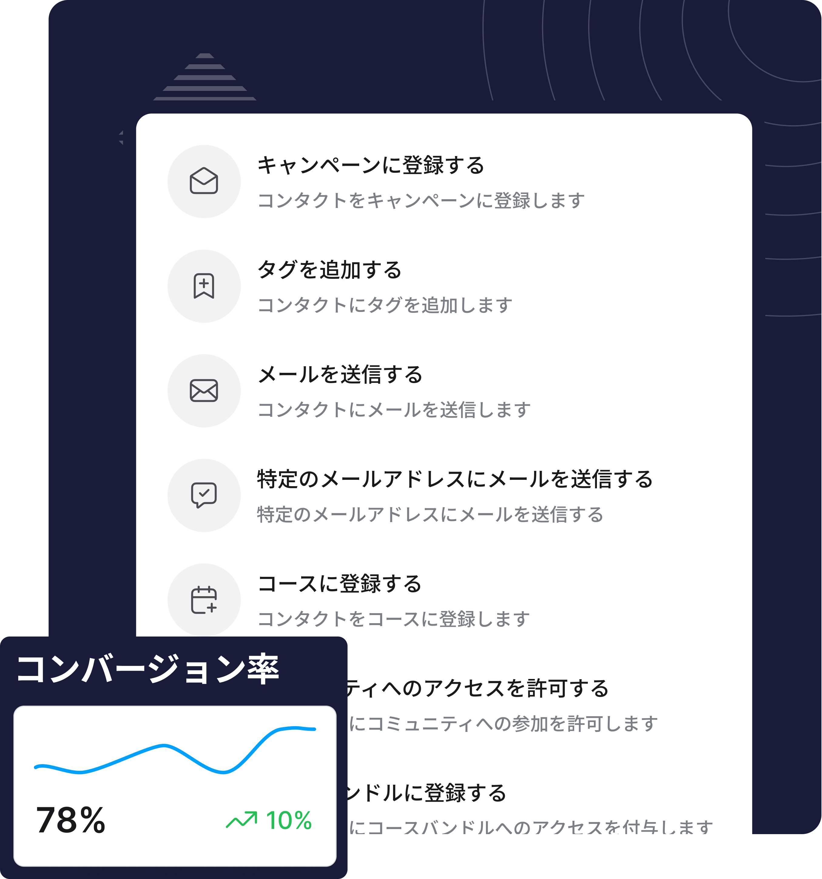This screenshot has width=822, height=879.
Task: Click the description コンタクトにタグを追加します
Action: click(385, 305)
